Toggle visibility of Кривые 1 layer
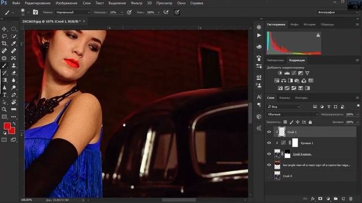Screen dimensions: 362x203 (x=269, y=143)
